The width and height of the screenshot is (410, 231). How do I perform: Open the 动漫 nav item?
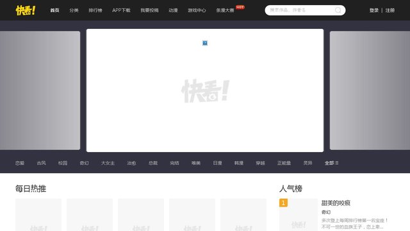click(x=173, y=10)
